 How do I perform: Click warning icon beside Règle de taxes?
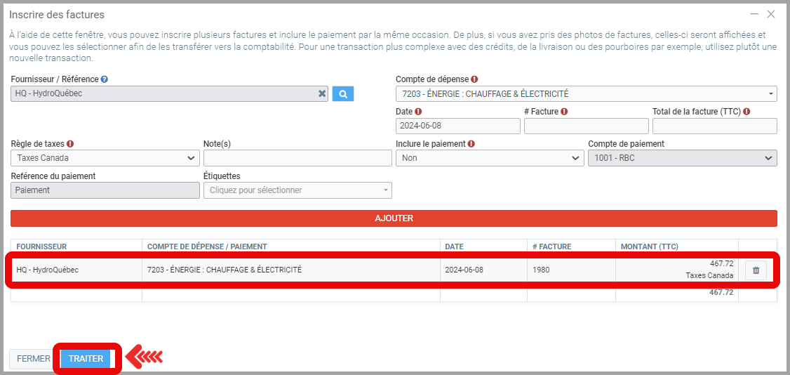click(70, 144)
